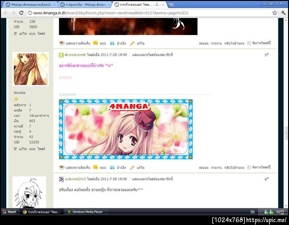Click the address bar URL field
The height and width of the screenshot is (225, 289).
(149, 13)
